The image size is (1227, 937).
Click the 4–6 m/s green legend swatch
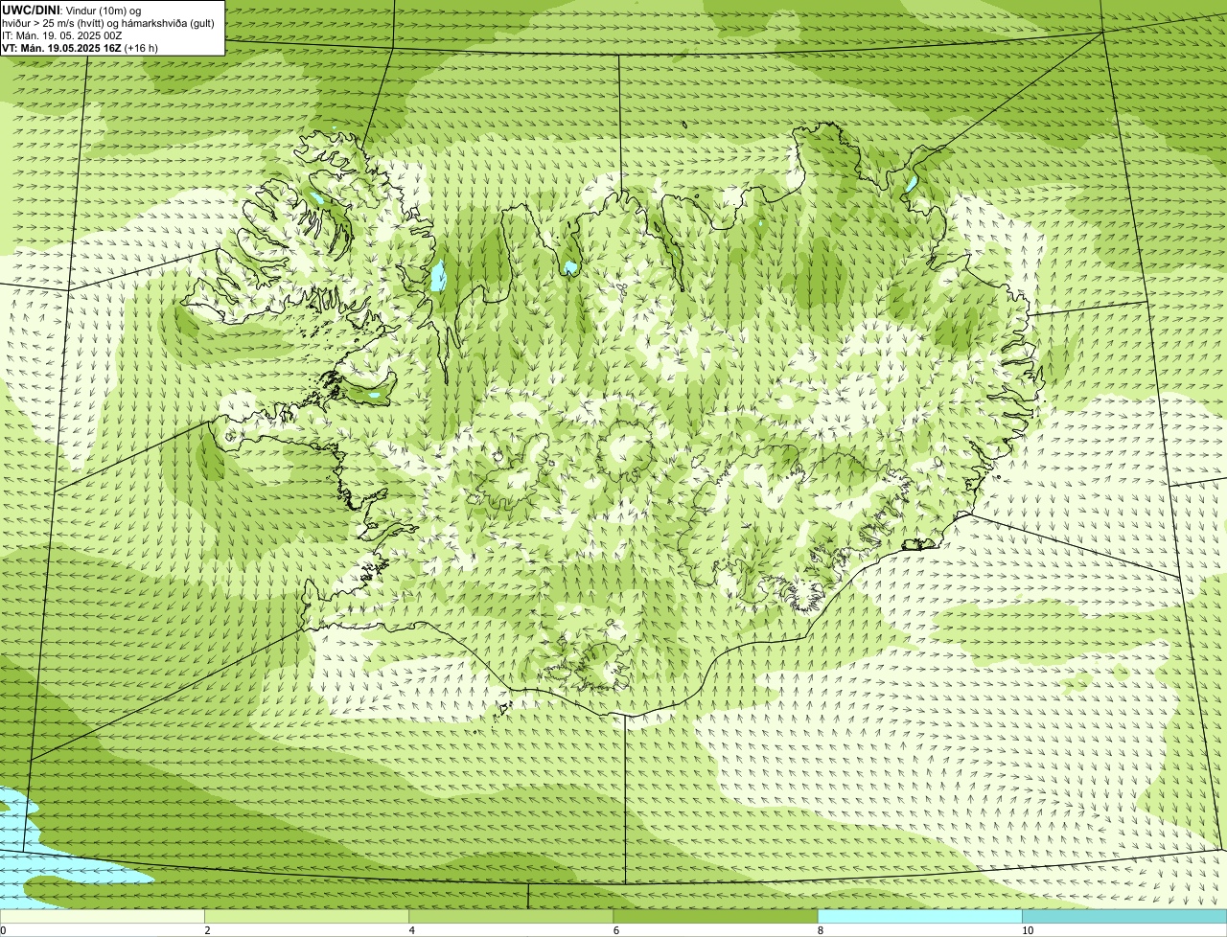[x=511, y=917]
